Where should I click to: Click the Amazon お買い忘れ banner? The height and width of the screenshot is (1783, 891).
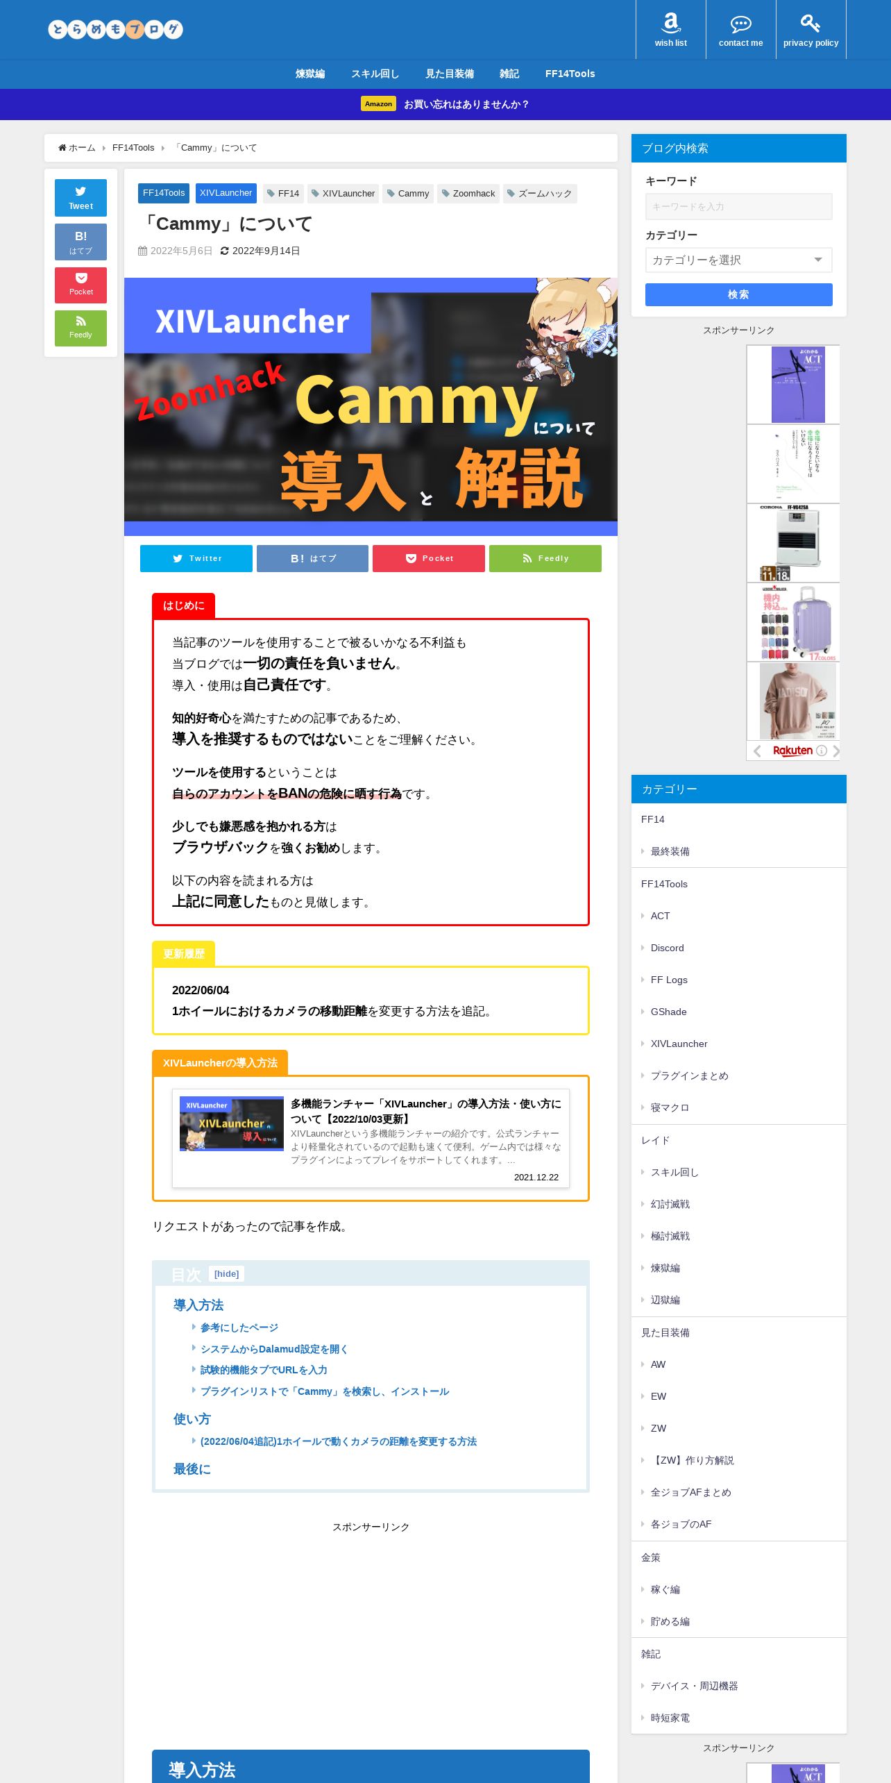445,104
